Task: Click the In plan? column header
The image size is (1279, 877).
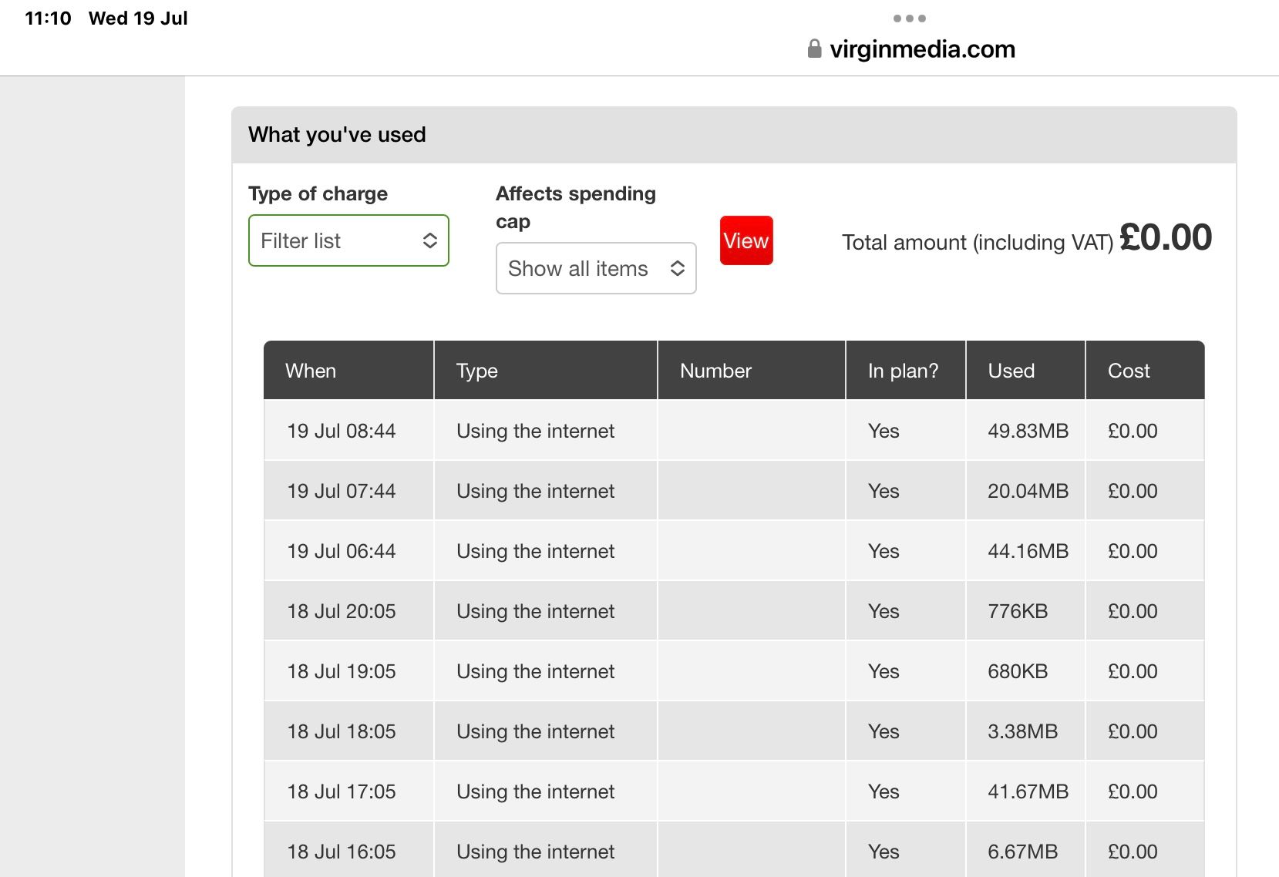Action: click(903, 371)
